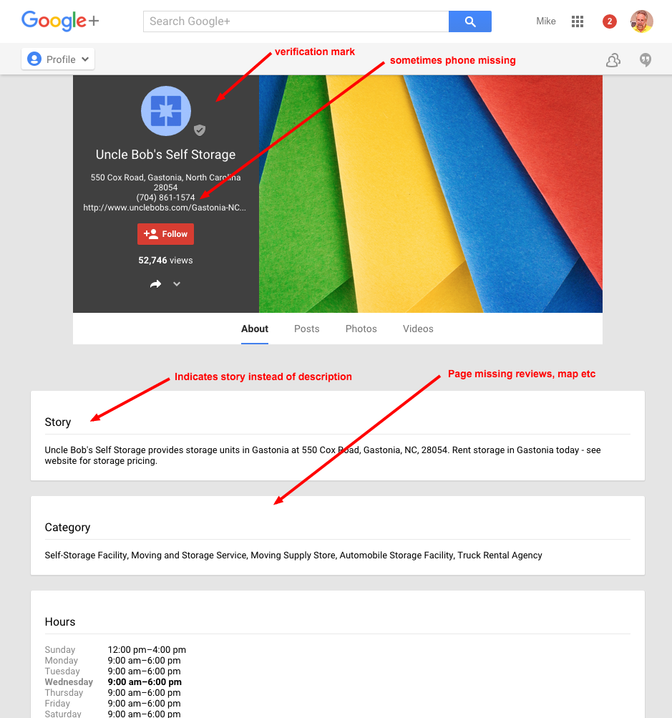The height and width of the screenshot is (718, 672).
Task: Click the 52,746 views count
Action: coord(165,260)
